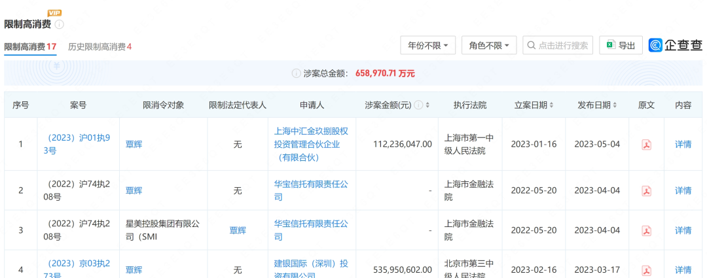
Task: Open 上海中汇金玖捌股权投资管理合伙企业 applicant link
Action: [x=311, y=144]
